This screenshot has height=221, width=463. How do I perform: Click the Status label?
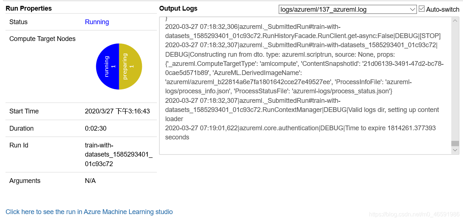(18, 22)
